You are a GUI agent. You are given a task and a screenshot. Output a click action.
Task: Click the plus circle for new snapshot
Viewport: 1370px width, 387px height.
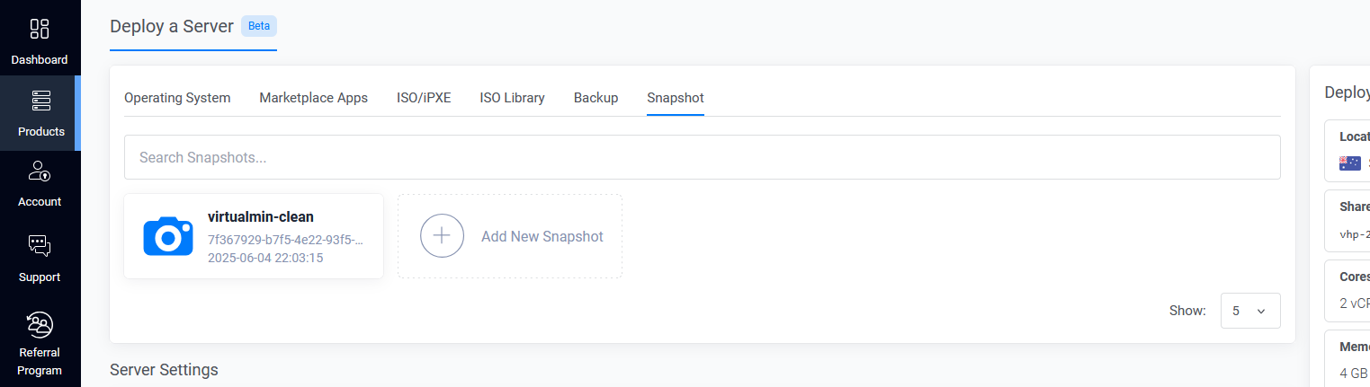click(442, 236)
